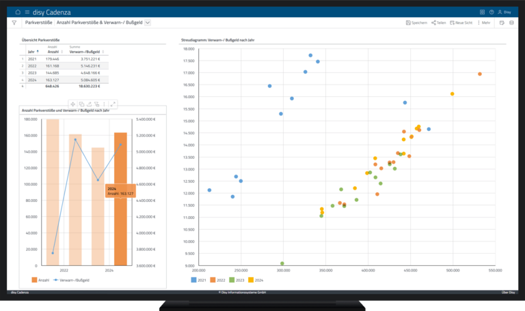The height and width of the screenshot is (311, 525).
Task: Click the Anzahl Parkverstöße & Verwarn-/ Bußgeld title
Action: [x=99, y=23]
